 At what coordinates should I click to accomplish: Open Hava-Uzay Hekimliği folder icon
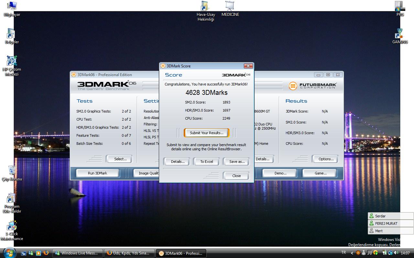click(206, 11)
